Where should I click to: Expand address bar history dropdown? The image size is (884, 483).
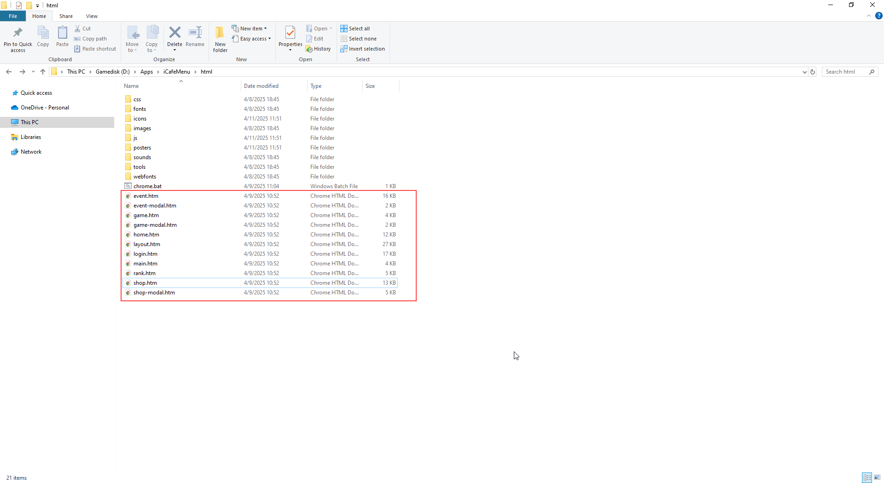[804, 72]
